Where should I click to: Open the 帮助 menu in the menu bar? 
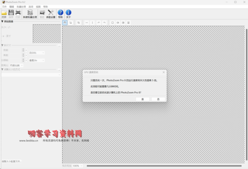(46, 7)
